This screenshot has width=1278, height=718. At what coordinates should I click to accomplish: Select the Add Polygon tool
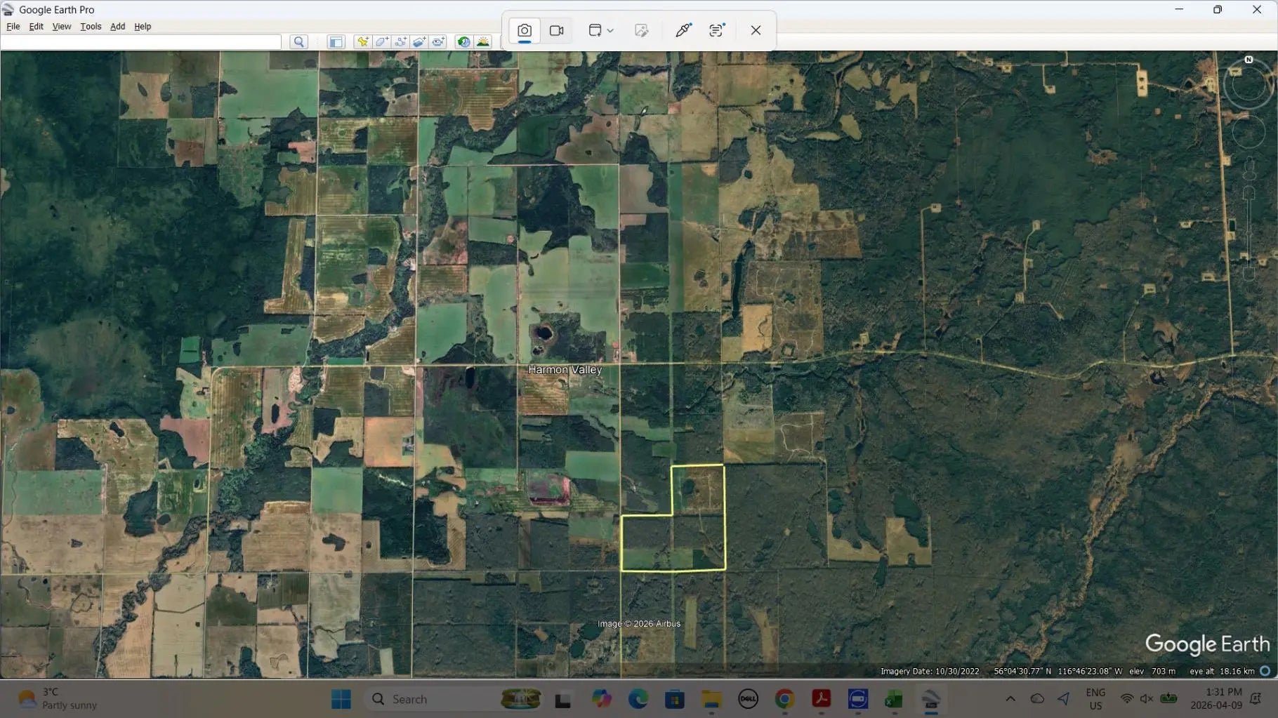tap(381, 42)
